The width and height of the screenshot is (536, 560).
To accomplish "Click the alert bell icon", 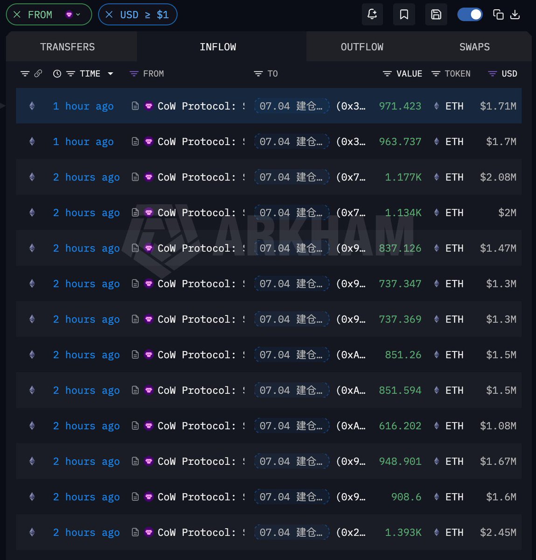I will click(372, 14).
